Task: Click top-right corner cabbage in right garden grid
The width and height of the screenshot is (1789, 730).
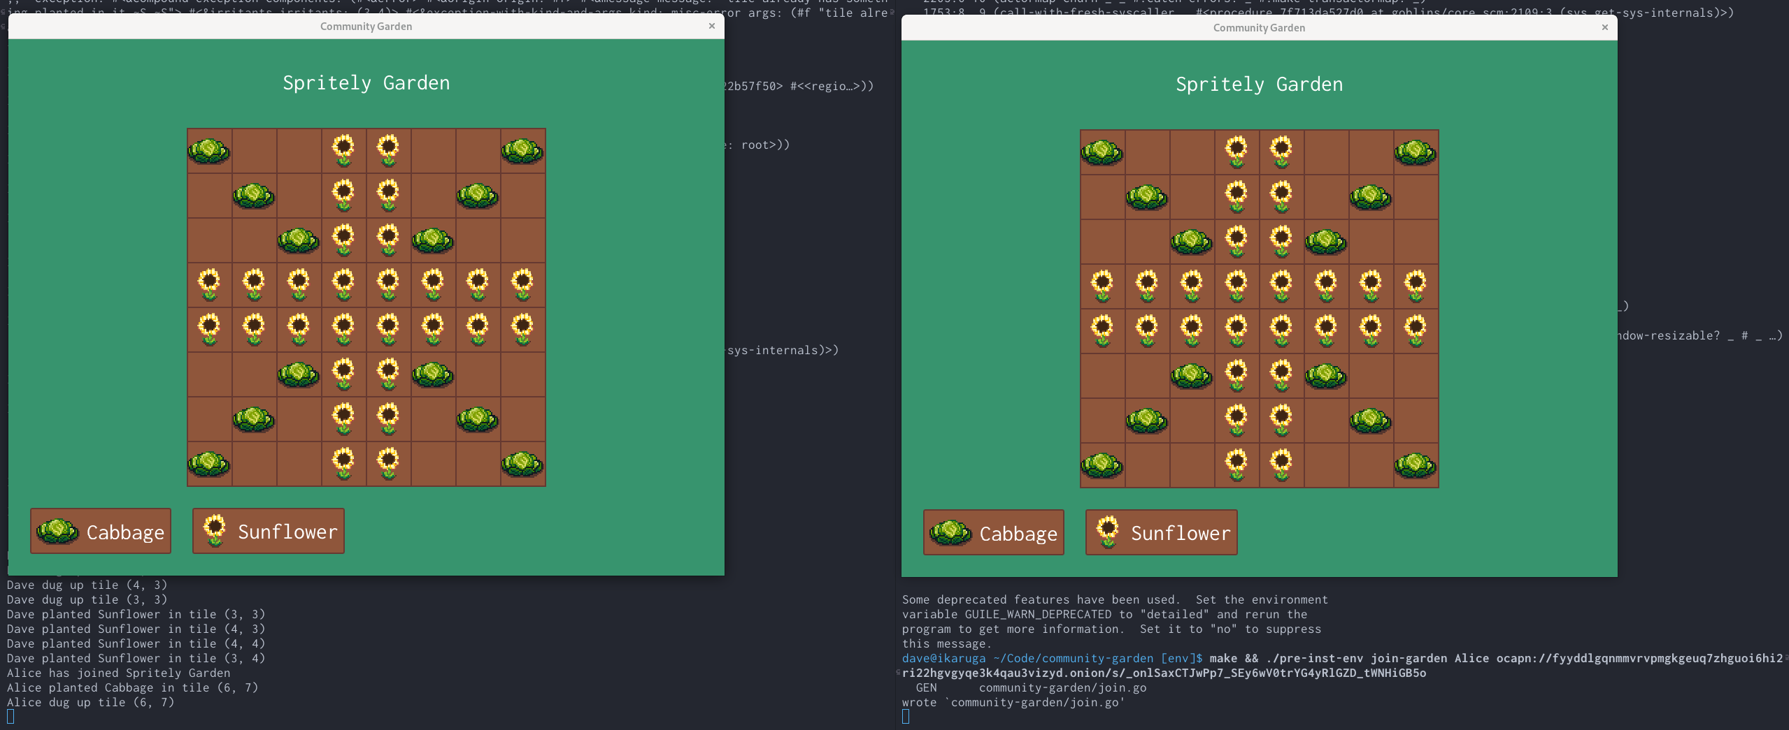Action: [1416, 152]
